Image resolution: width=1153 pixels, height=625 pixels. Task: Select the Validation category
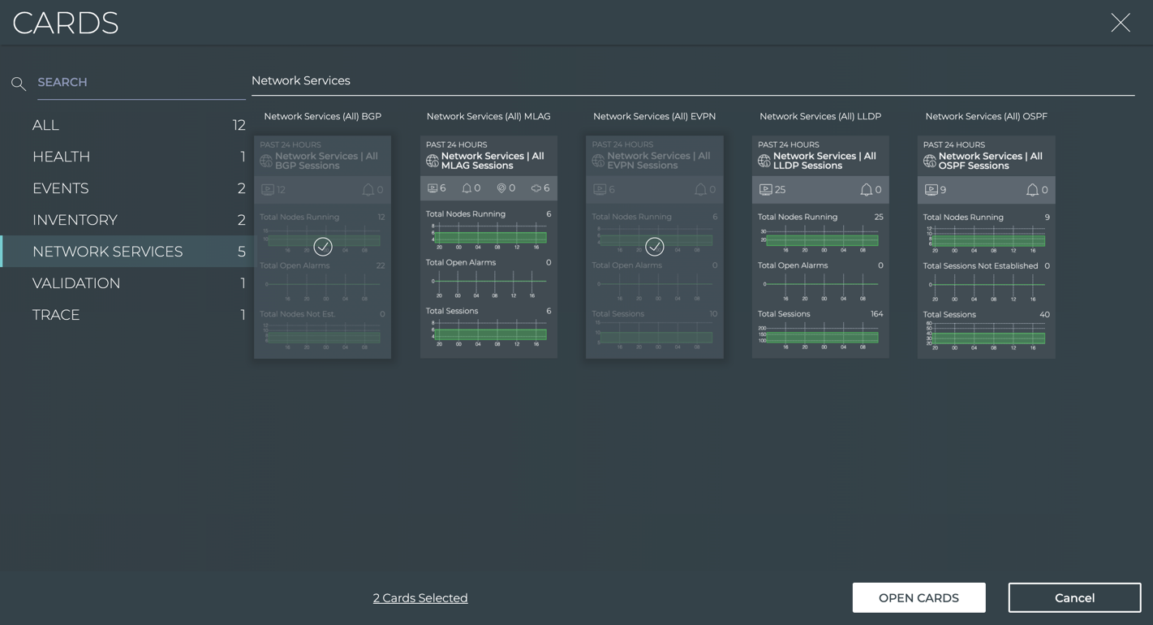pos(76,283)
